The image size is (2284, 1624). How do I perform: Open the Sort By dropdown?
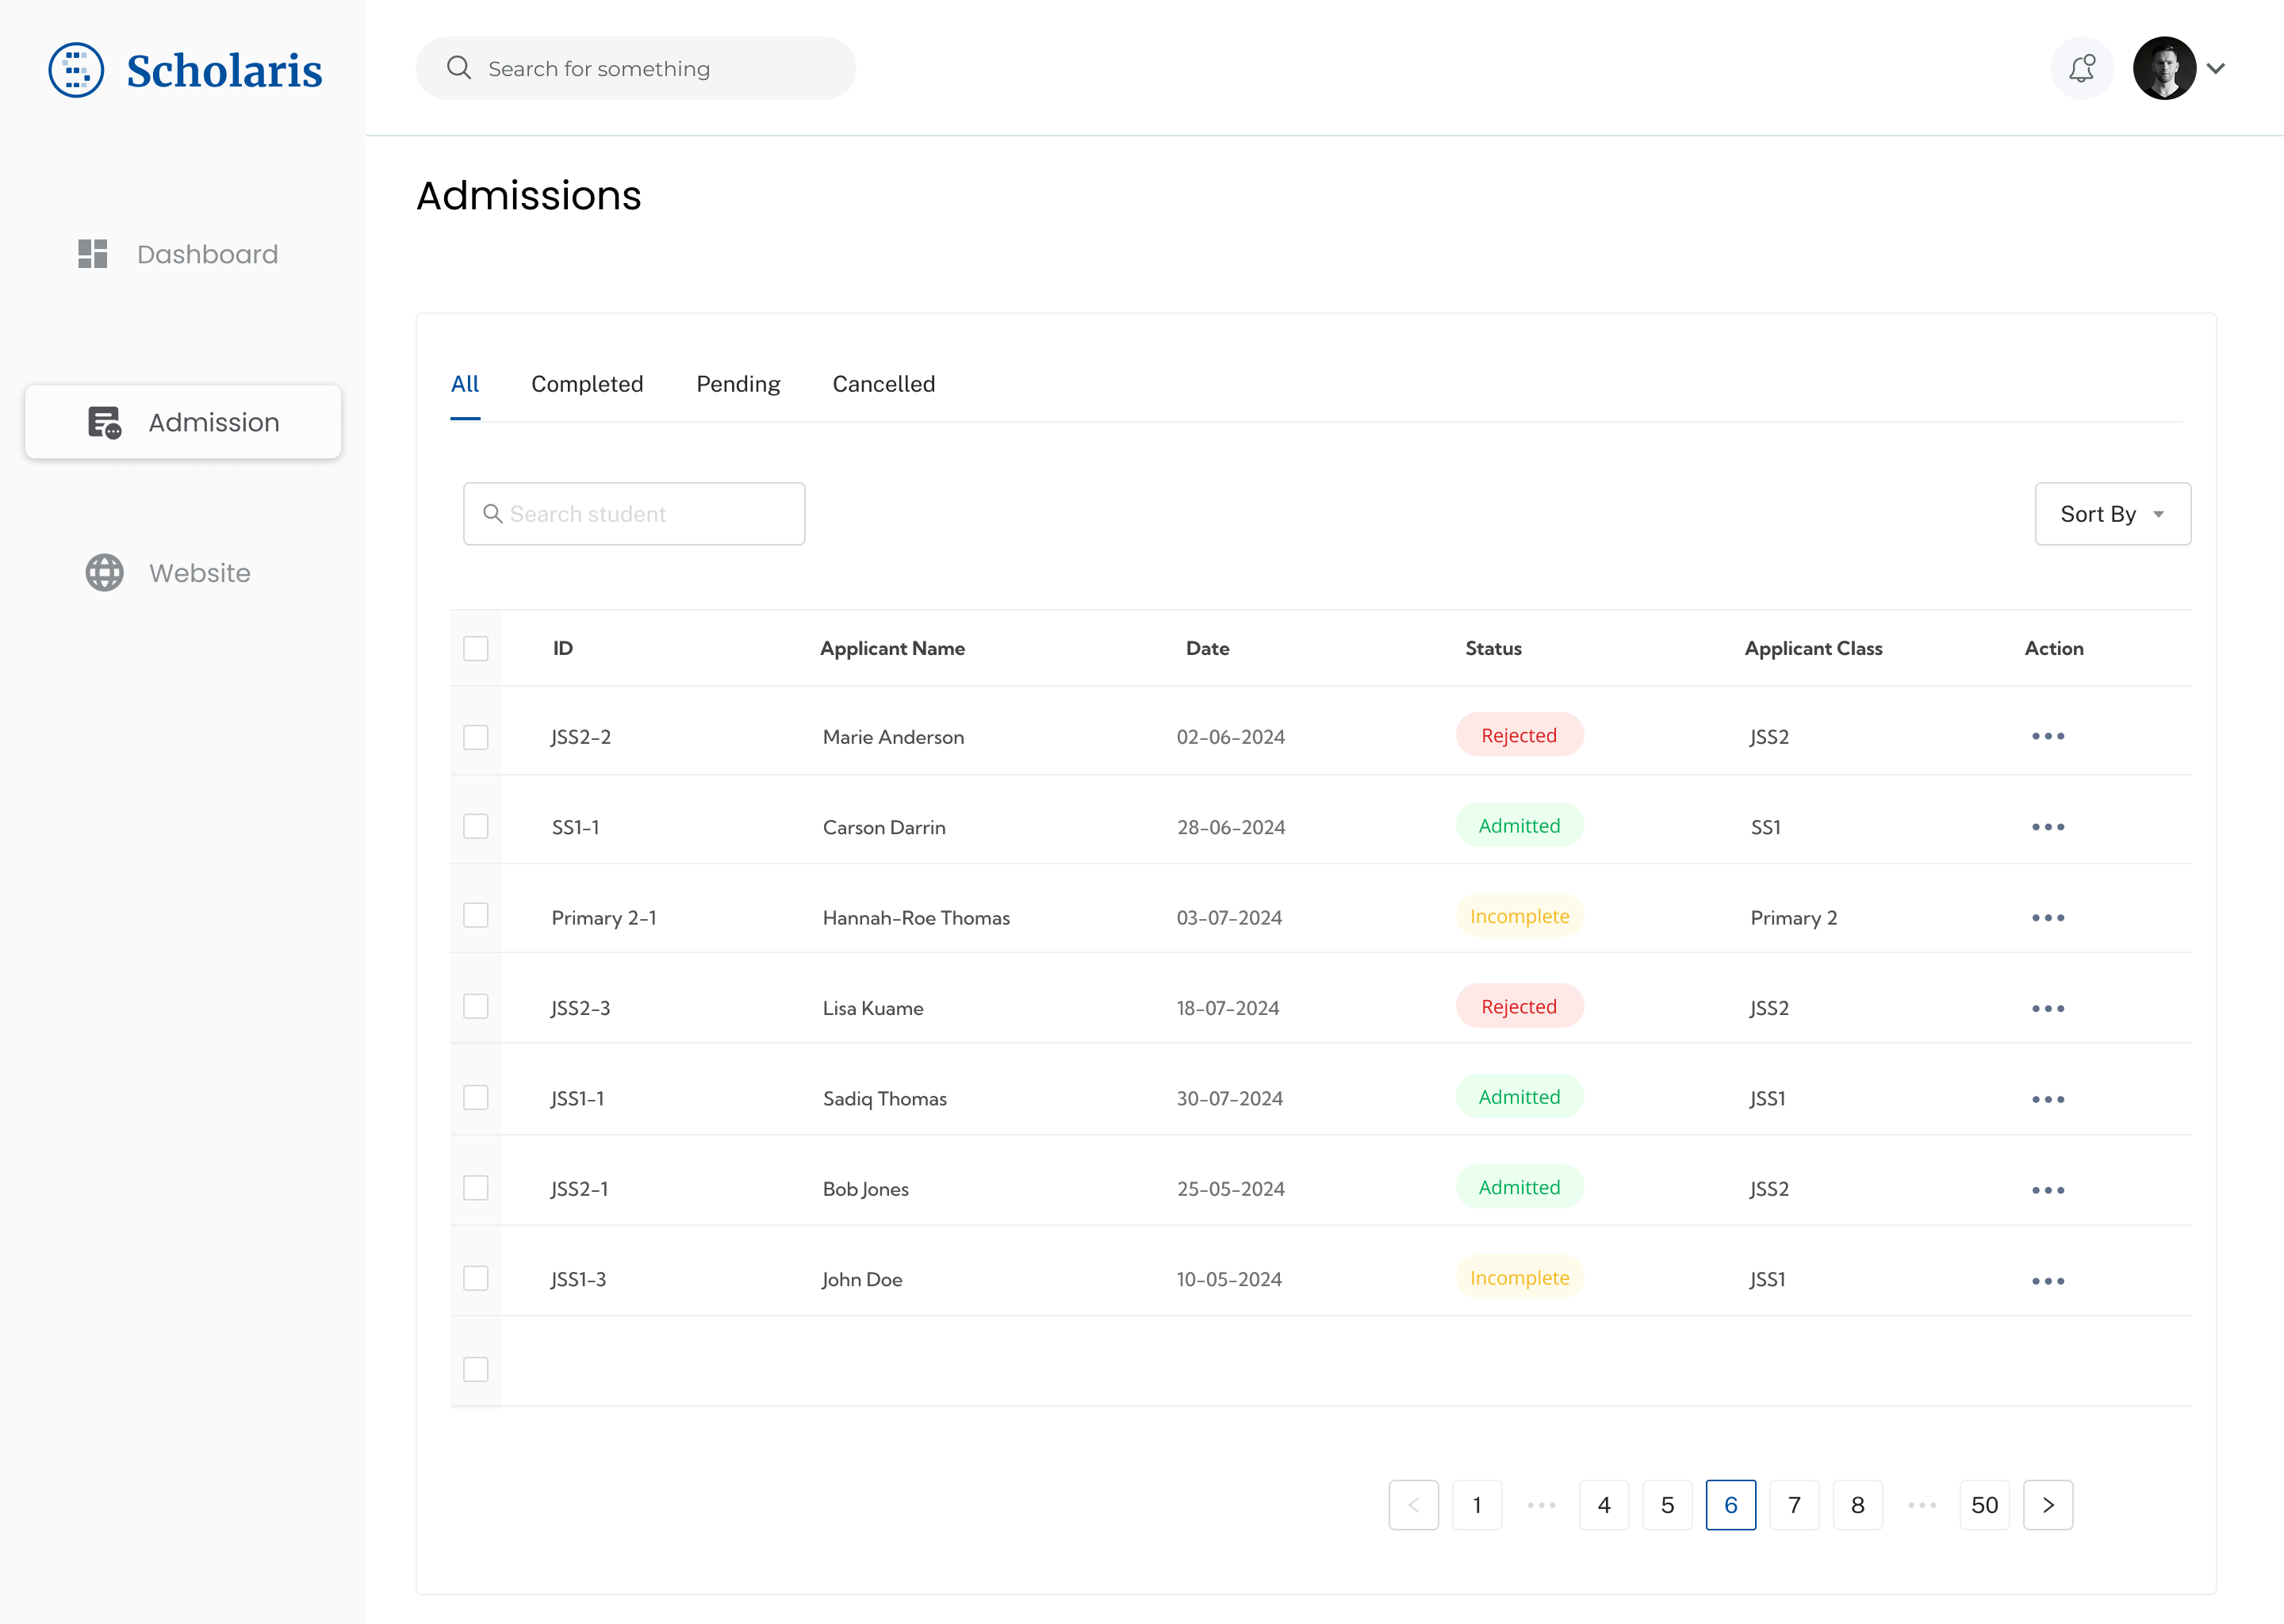point(2112,514)
